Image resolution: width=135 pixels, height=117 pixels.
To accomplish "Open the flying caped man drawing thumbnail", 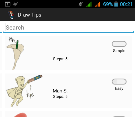I will point(24,91).
